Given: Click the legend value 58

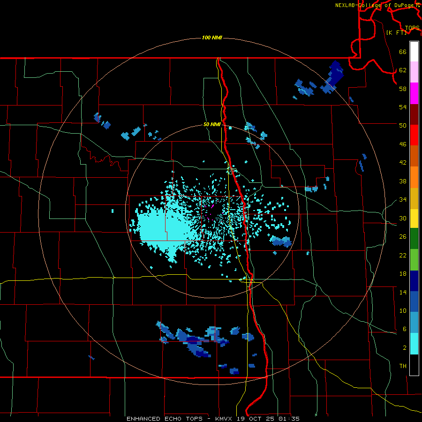Looking at the screenshot, I should pos(403,89).
